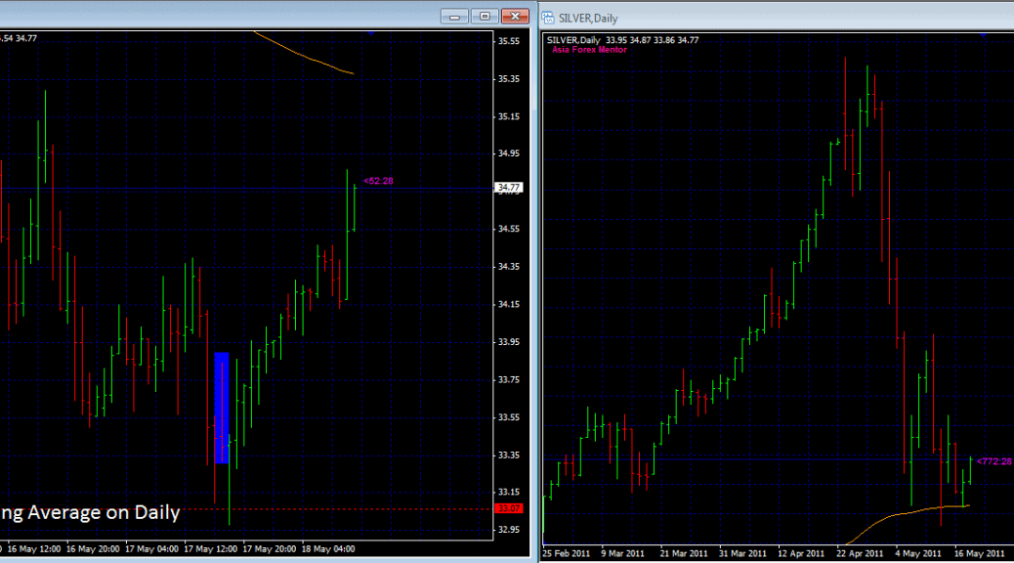Click the 34.77 current price label in the left chart
The height and width of the screenshot is (563, 1014).
pos(508,188)
